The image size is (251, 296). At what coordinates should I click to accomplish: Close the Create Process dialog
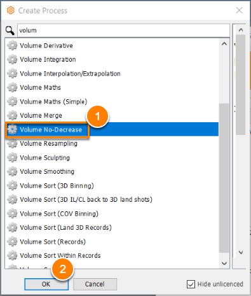point(240,10)
